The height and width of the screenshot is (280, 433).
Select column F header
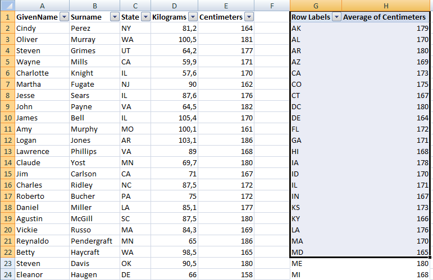point(272,6)
